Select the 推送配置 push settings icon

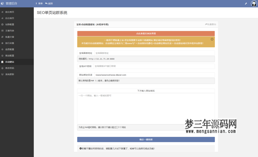click(11, 56)
